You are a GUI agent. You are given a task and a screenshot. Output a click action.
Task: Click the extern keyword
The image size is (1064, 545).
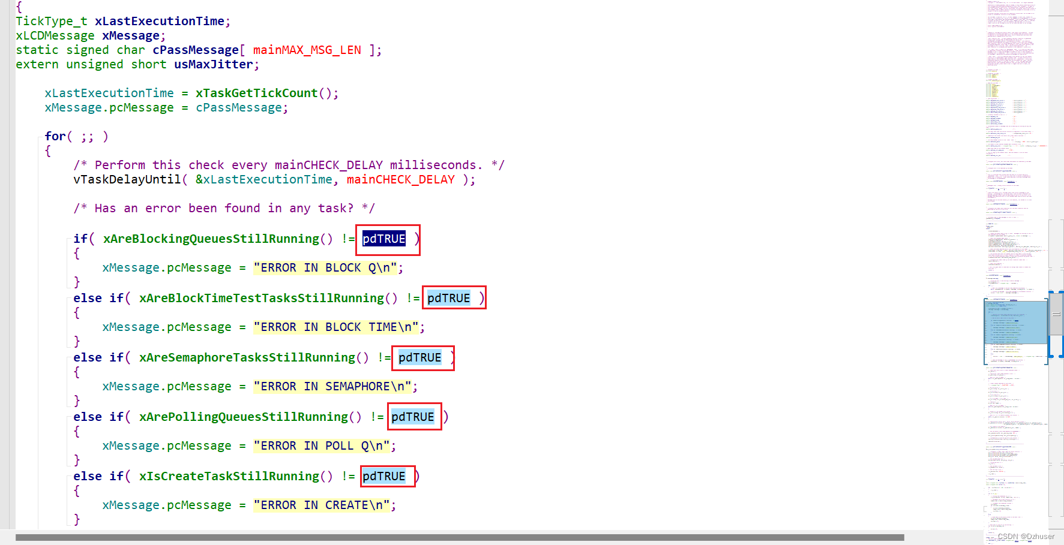coord(37,64)
